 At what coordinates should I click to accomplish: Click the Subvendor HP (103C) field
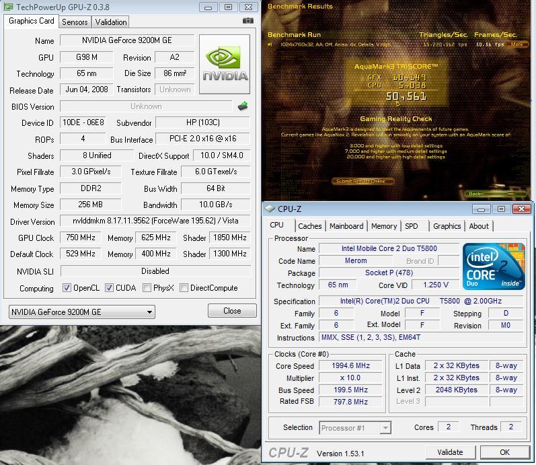tap(202, 122)
